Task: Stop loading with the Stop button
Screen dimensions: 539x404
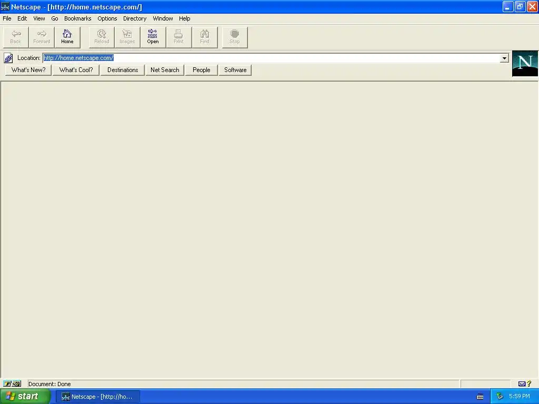Action: click(x=235, y=37)
